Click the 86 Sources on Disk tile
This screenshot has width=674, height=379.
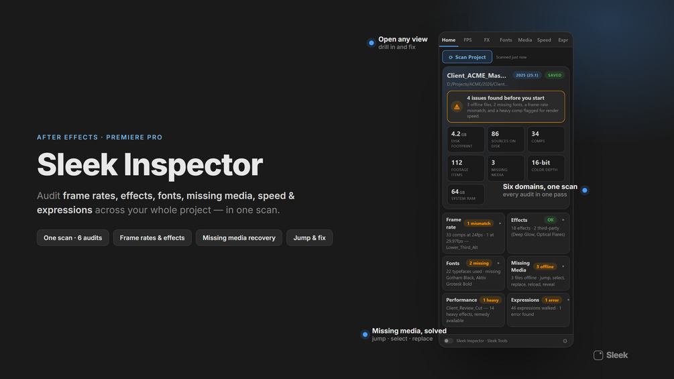[x=506, y=140]
